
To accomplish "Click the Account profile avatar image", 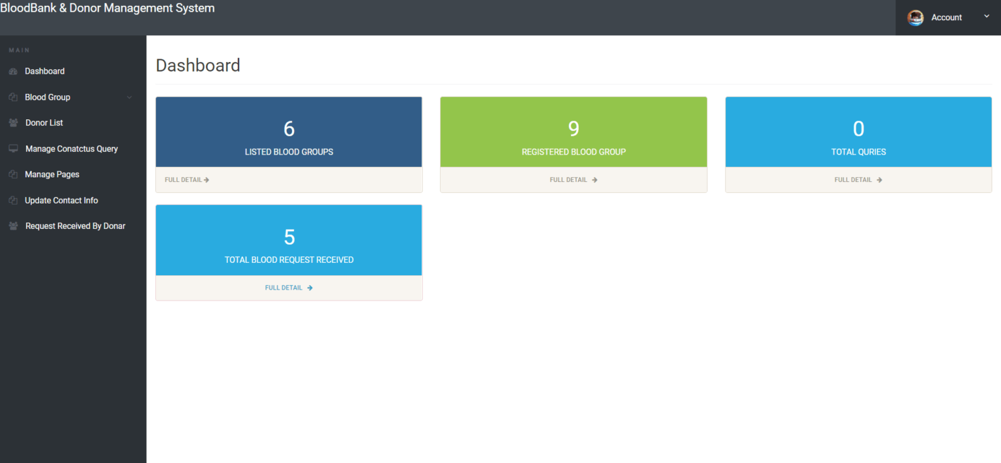I will (915, 18).
